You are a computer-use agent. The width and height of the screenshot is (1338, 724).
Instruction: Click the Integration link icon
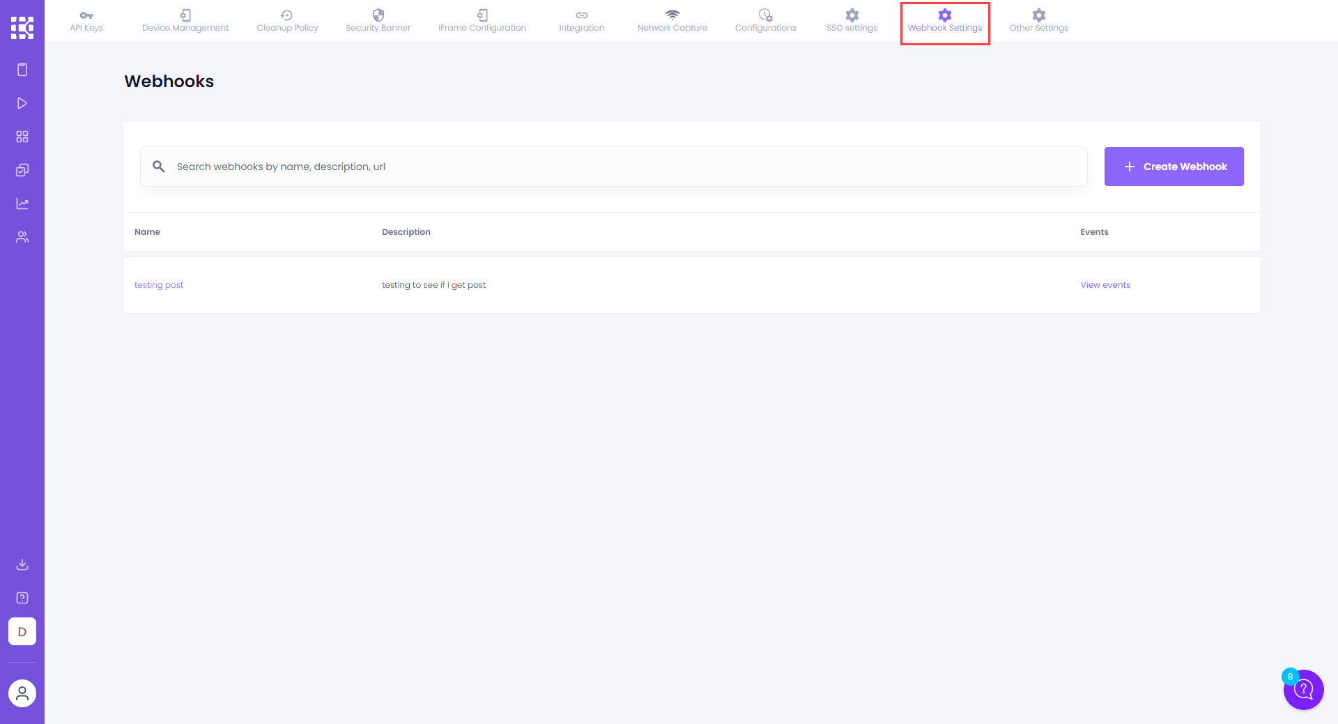click(x=582, y=15)
